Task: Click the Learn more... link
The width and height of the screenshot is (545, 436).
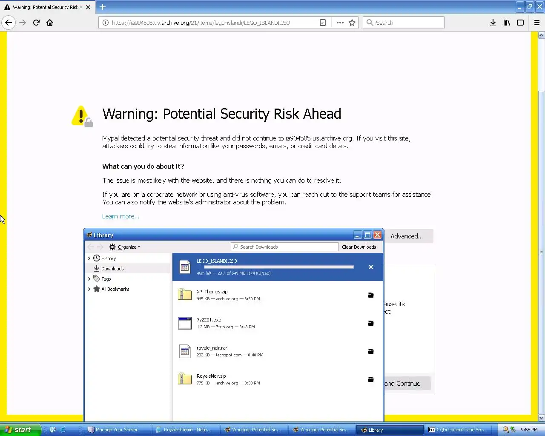Action: pyautogui.click(x=120, y=216)
